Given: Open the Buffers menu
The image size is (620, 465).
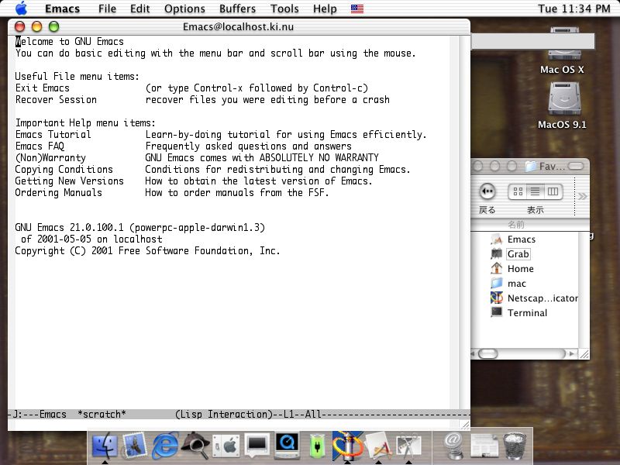Looking at the screenshot, I should tap(238, 9).
